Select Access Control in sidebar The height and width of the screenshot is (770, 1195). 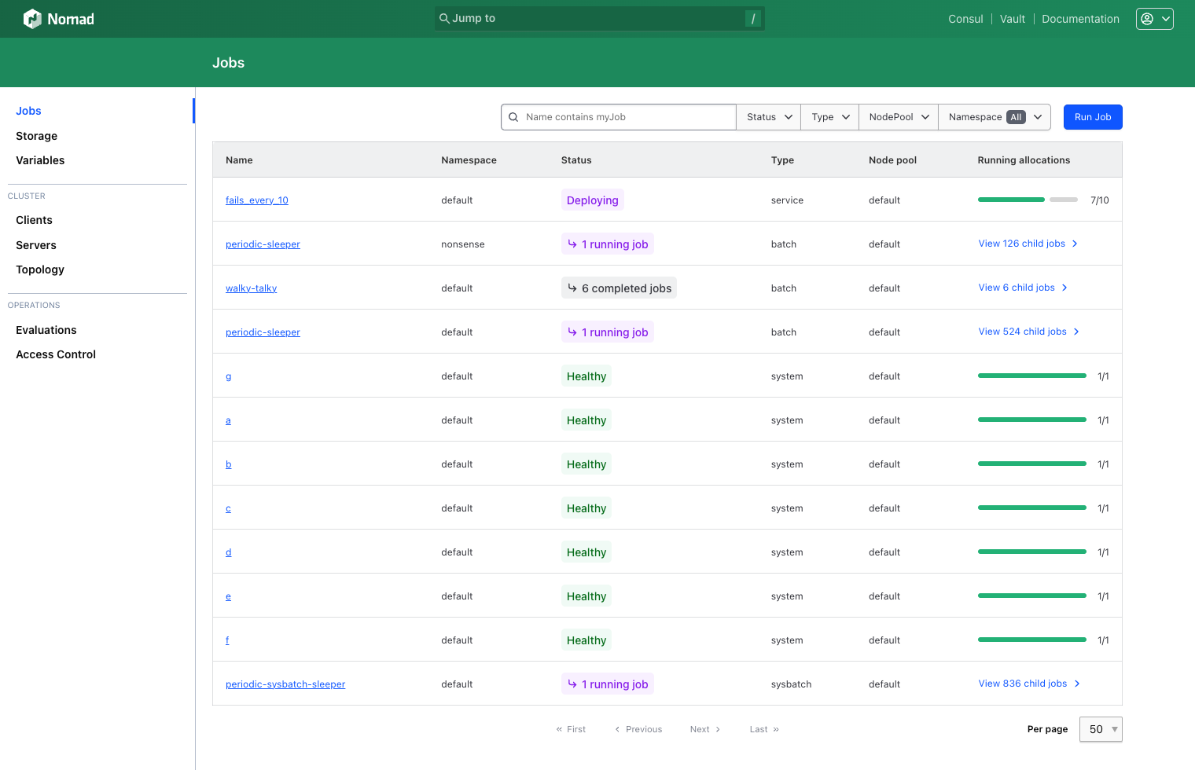[x=56, y=354]
